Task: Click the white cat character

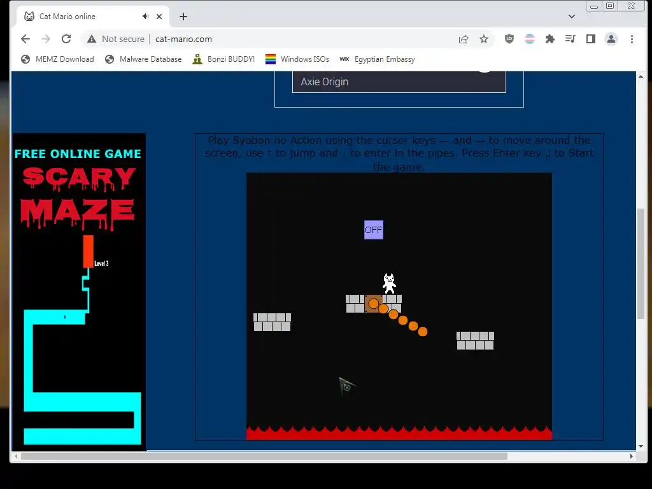Action: [x=389, y=283]
